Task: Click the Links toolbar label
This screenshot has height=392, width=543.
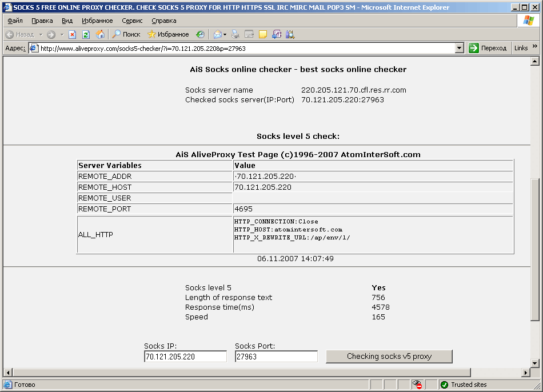Action: pos(521,48)
